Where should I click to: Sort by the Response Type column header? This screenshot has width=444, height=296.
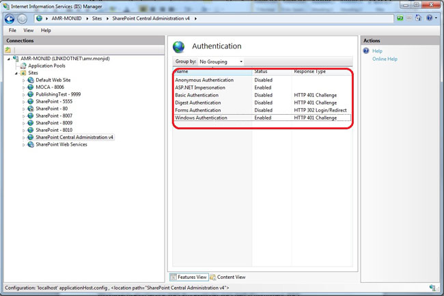(322, 71)
